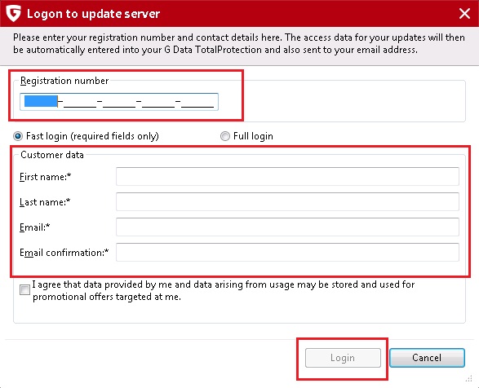Click the Customer data group heading

coord(52,155)
